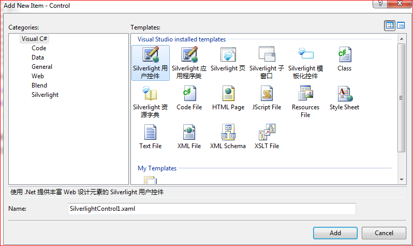Select the Blend category
Image resolution: width=413 pixels, height=246 pixels.
[39, 85]
